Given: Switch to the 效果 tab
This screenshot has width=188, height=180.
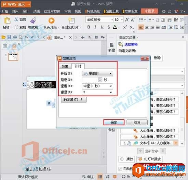Looking at the screenshot, I should pyautogui.click(x=65, y=66).
